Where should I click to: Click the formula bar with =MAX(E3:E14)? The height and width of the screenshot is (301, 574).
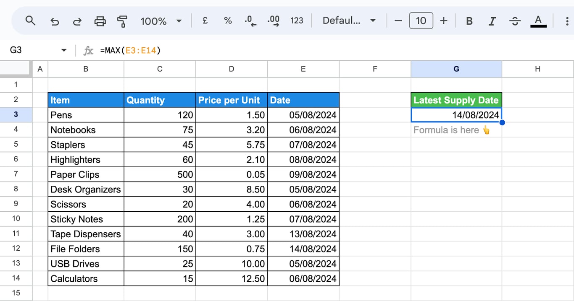pyautogui.click(x=336, y=50)
